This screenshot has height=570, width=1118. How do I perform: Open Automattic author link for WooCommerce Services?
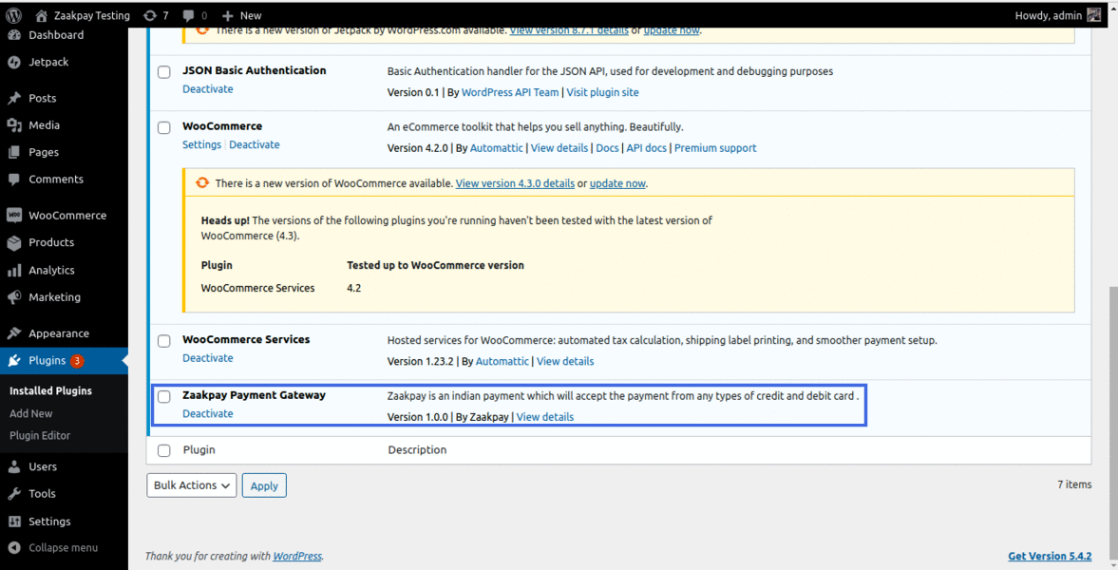pos(502,361)
